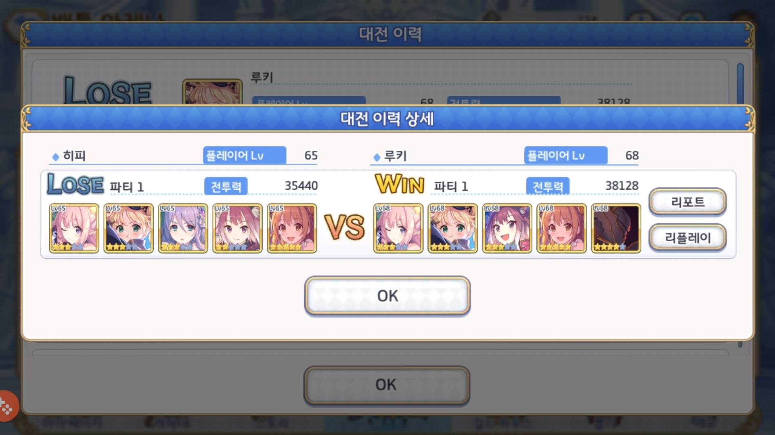
Task: Click the VS emblem between the parties
Action: 345,228
